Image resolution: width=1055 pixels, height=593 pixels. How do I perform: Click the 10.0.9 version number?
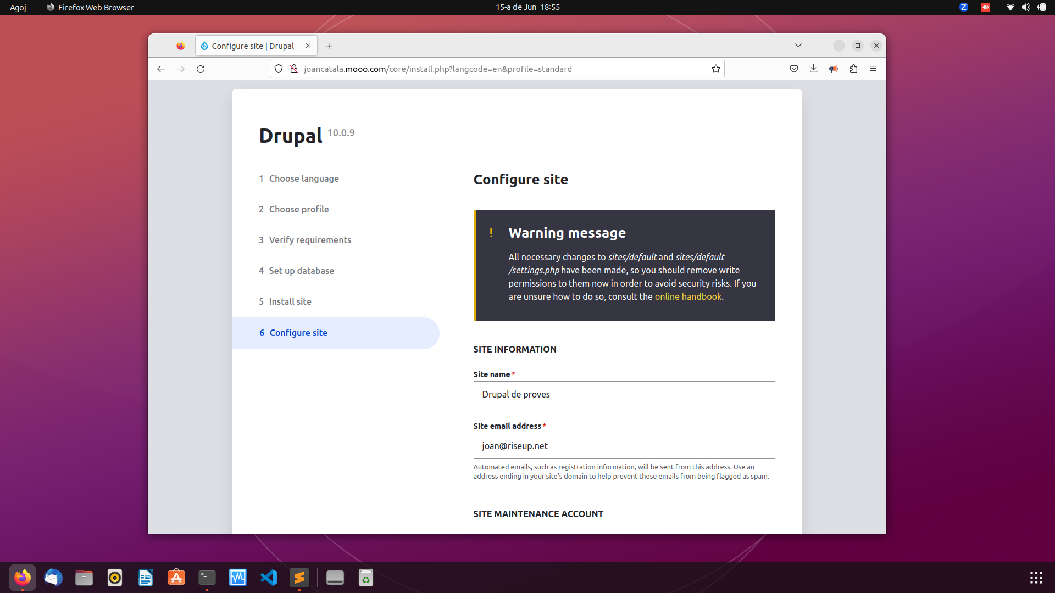(x=341, y=133)
